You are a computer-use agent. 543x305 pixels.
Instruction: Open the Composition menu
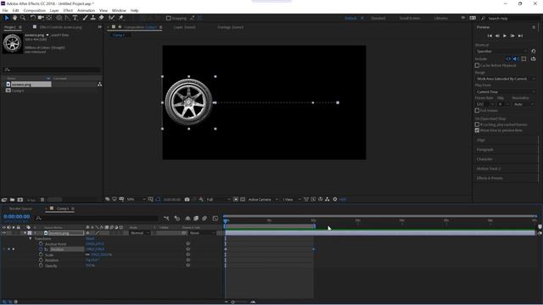click(34, 10)
